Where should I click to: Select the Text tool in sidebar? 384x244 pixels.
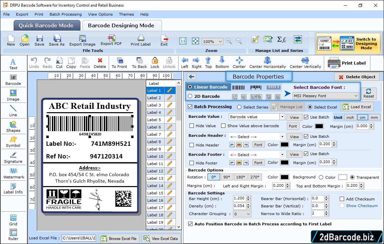click(x=13, y=64)
